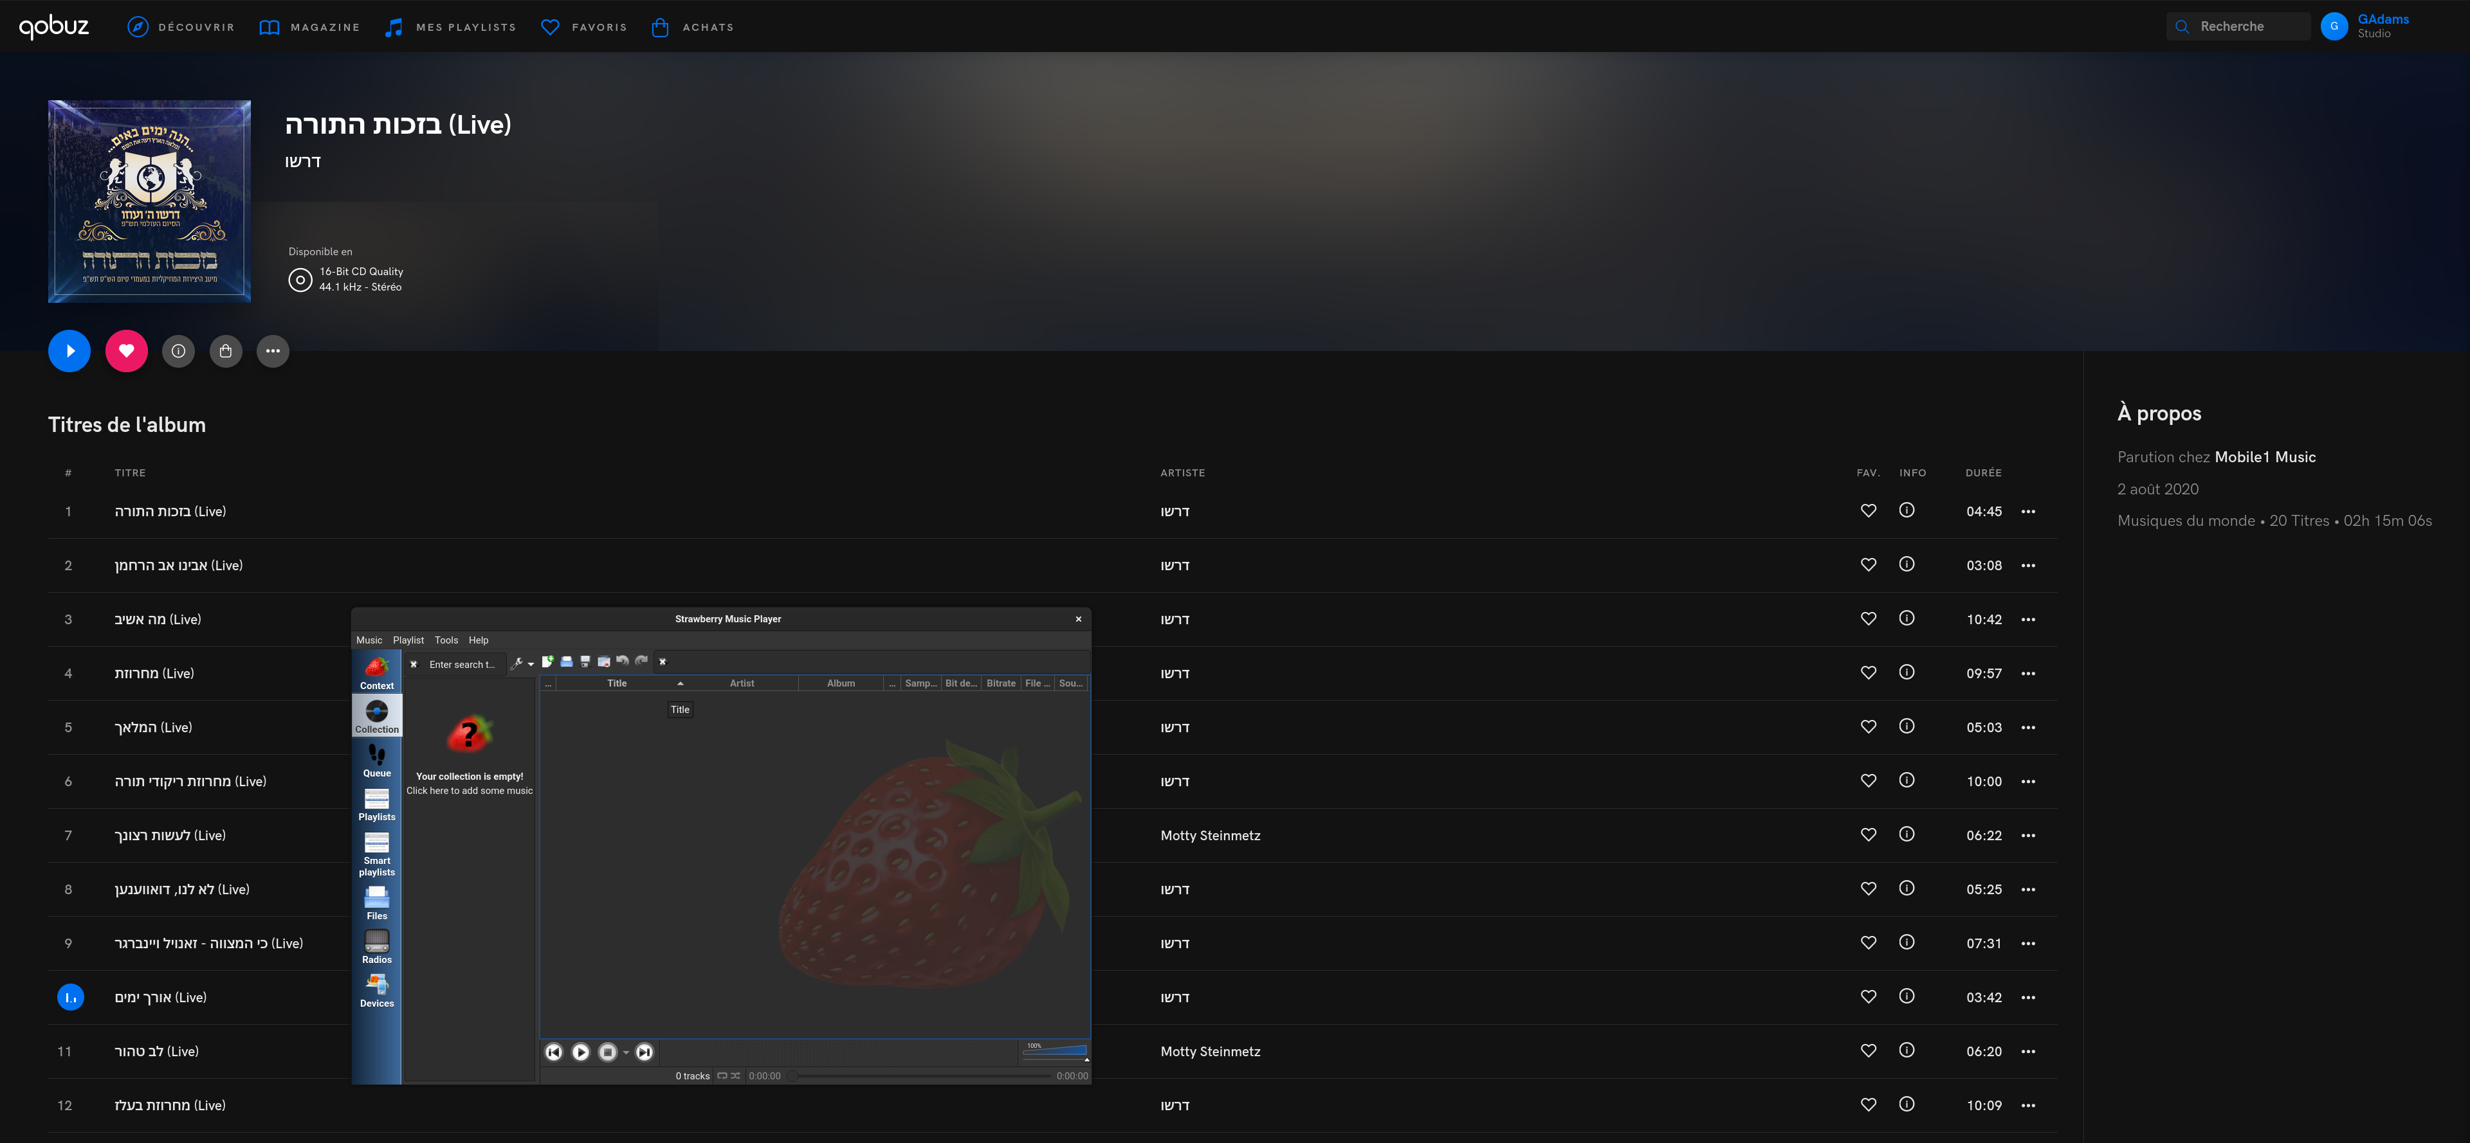Click Strawberry's round play button
2470x1143 pixels.
point(580,1052)
